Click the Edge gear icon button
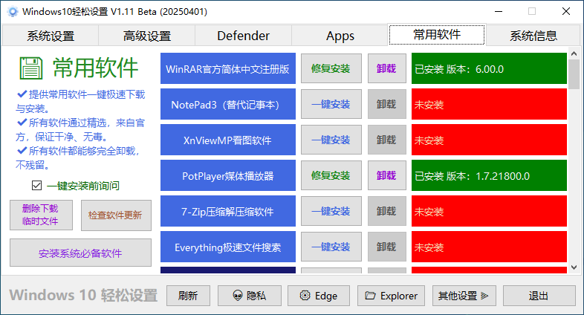 point(319,296)
